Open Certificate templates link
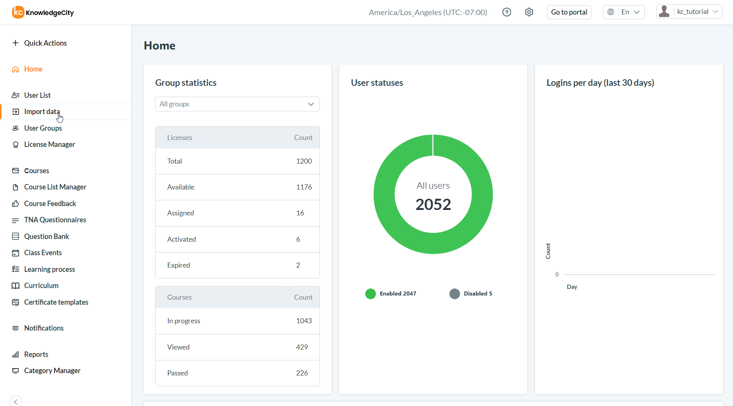This screenshot has width=733, height=406. 56,302
